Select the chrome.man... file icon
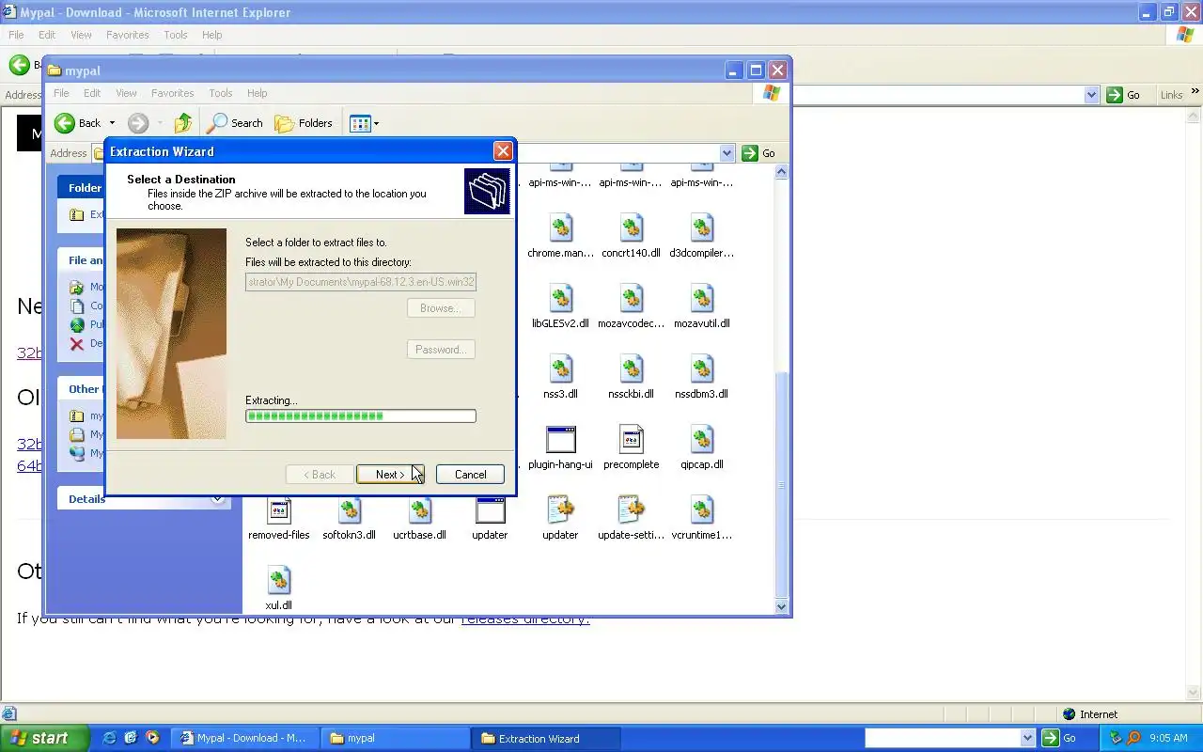 pos(560,227)
